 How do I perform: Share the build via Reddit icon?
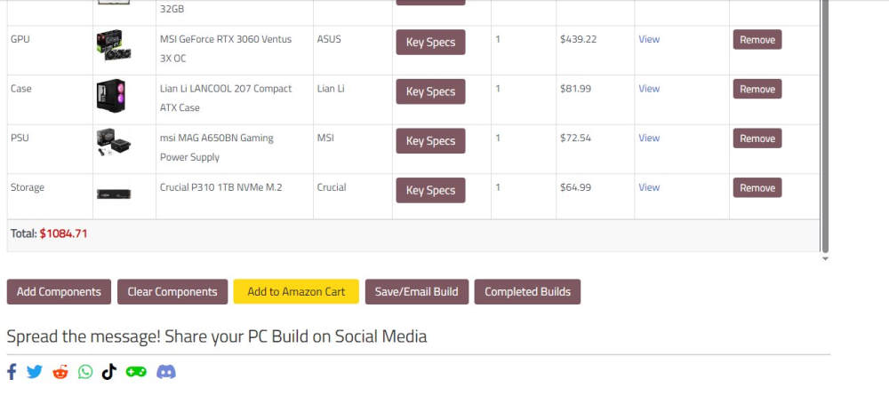point(60,372)
